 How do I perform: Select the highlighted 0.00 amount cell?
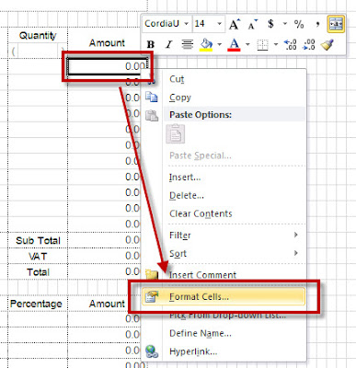point(107,66)
